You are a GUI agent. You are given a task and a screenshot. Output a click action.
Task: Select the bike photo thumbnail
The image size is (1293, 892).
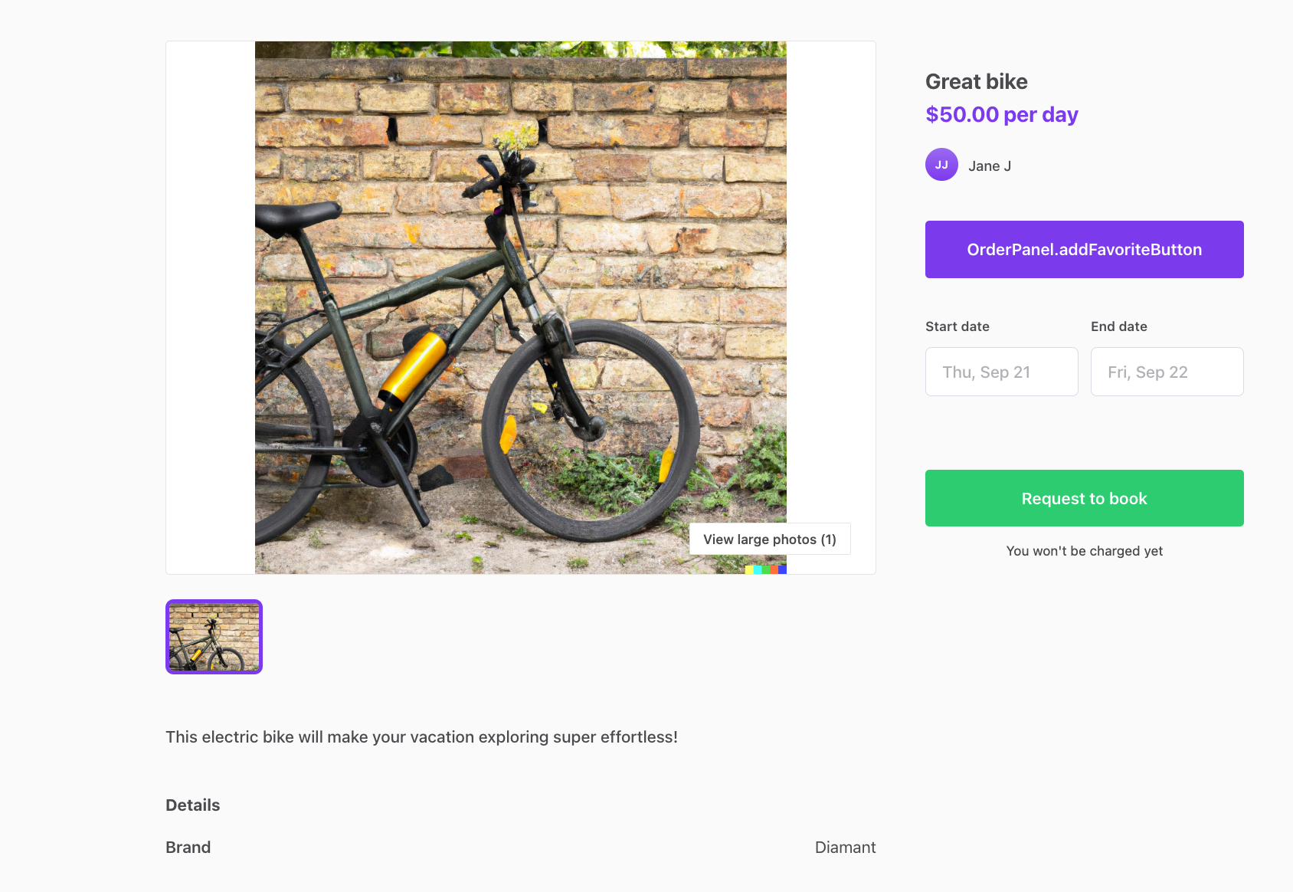pos(214,636)
